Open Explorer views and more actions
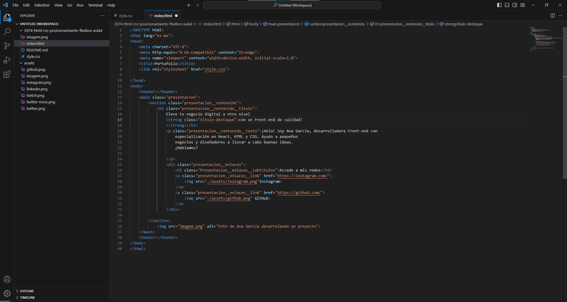This screenshot has width=567, height=302. point(102,16)
